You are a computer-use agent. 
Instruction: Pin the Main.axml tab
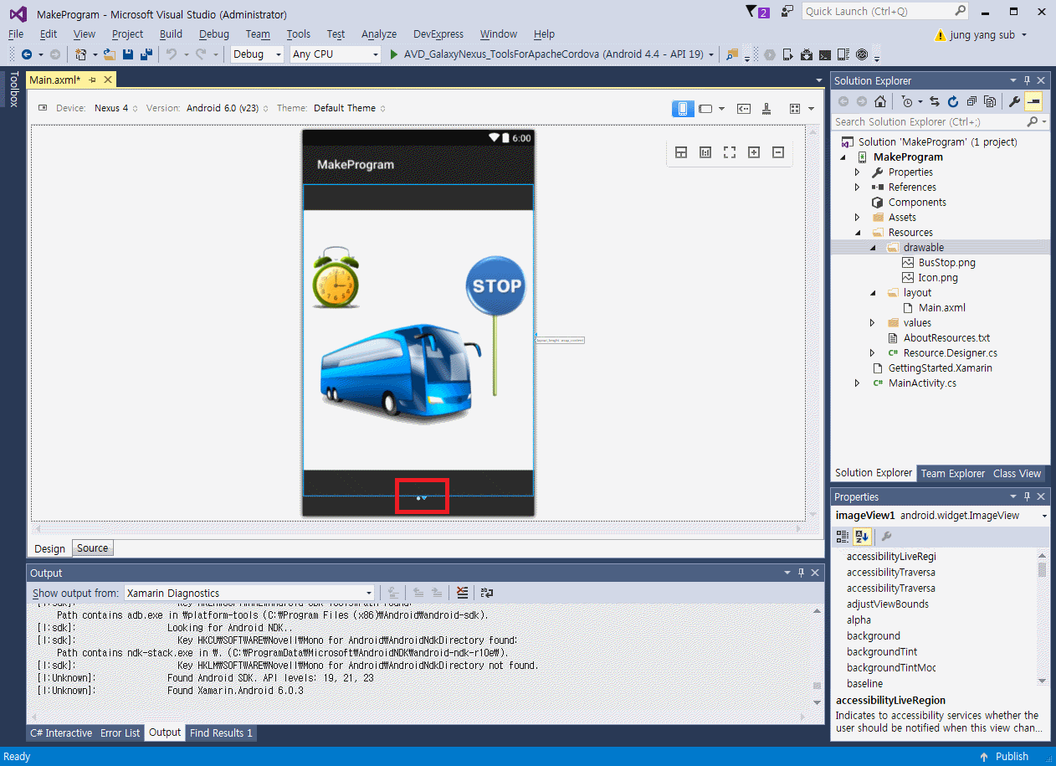[93, 80]
